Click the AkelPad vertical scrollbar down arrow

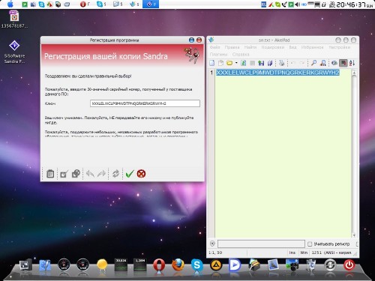[354, 235]
